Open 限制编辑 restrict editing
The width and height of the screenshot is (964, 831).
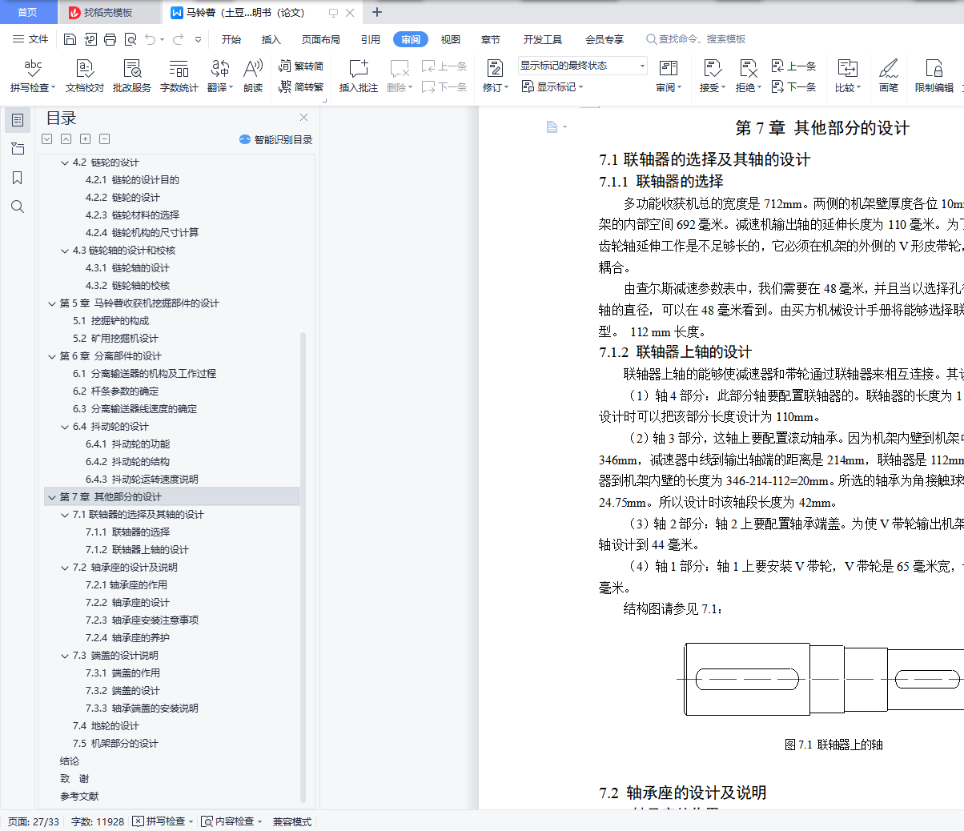point(934,76)
